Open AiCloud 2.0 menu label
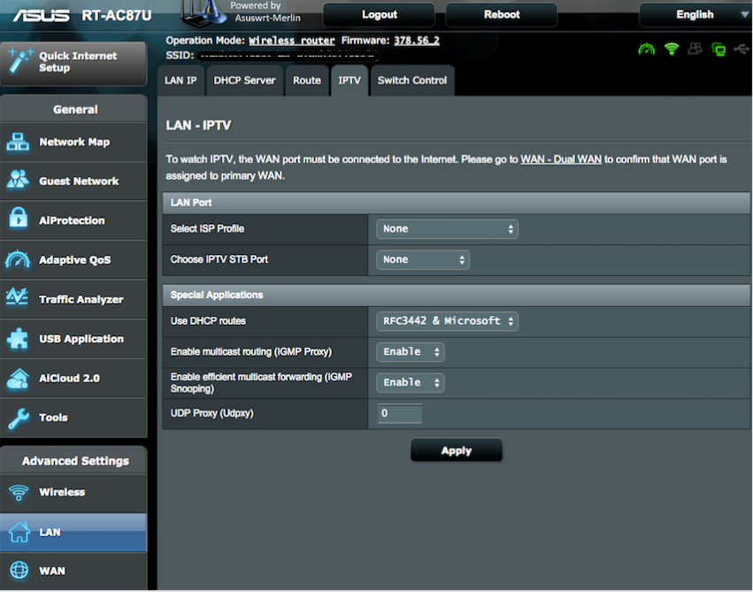The width and height of the screenshot is (753, 592). tap(70, 378)
